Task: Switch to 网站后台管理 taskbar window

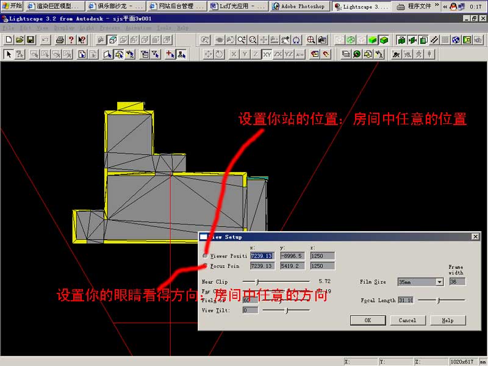Action: click(x=176, y=6)
